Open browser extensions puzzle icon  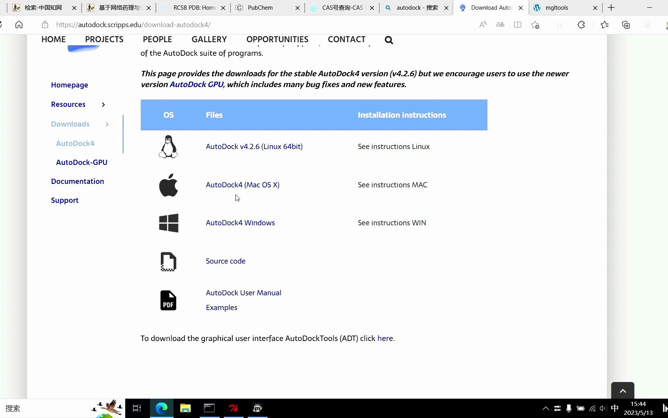click(581, 25)
